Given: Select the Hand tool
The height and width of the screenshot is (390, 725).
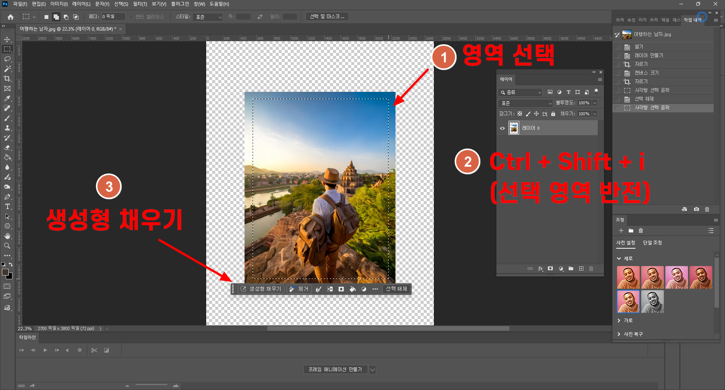Looking at the screenshot, I should (x=7, y=236).
